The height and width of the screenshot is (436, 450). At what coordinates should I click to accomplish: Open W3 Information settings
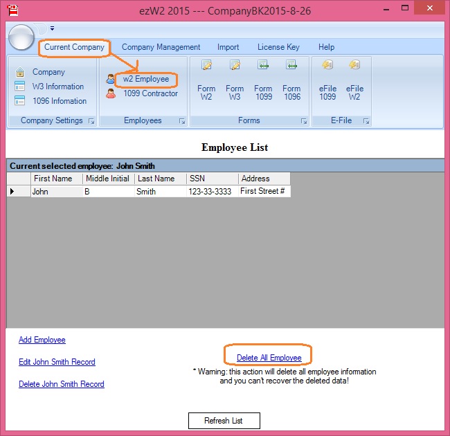(x=57, y=87)
